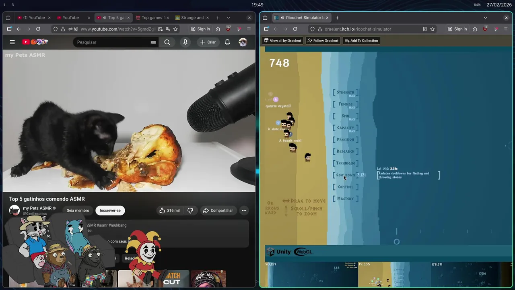Open my Pets ASMR channel name link
Image resolution: width=515 pixels, height=290 pixels.
coord(37,208)
